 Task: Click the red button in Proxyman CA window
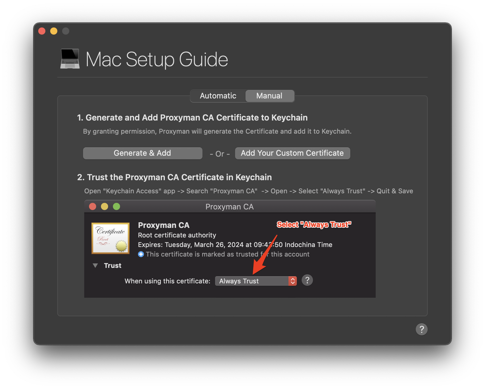tap(93, 206)
